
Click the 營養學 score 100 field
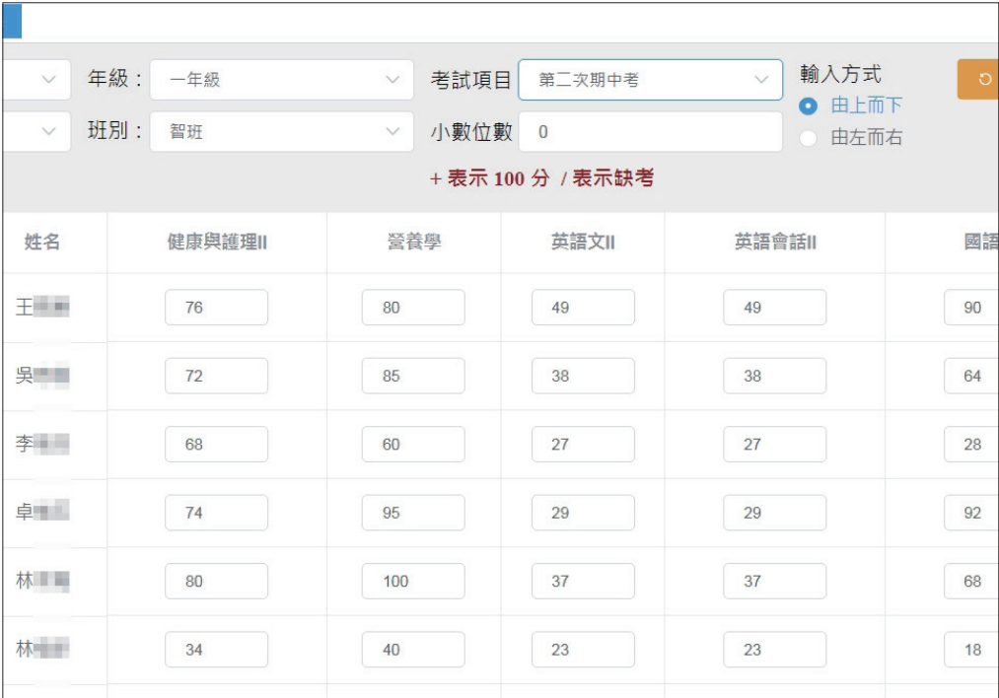(413, 582)
